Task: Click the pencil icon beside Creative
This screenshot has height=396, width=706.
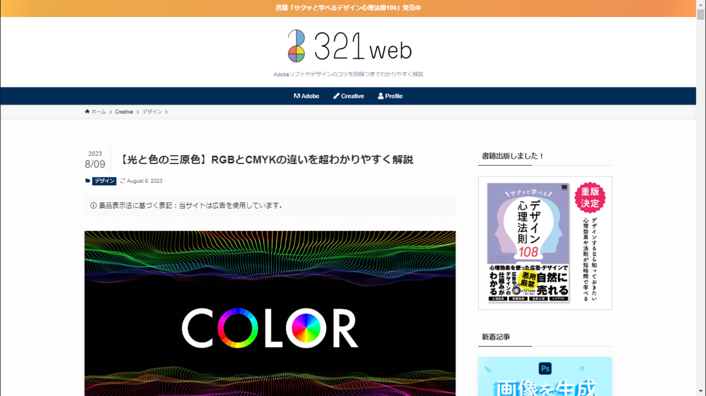Action: [x=336, y=96]
